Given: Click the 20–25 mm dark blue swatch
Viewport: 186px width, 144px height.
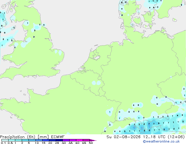Looking at the screenshot, I should coord(53,140).
